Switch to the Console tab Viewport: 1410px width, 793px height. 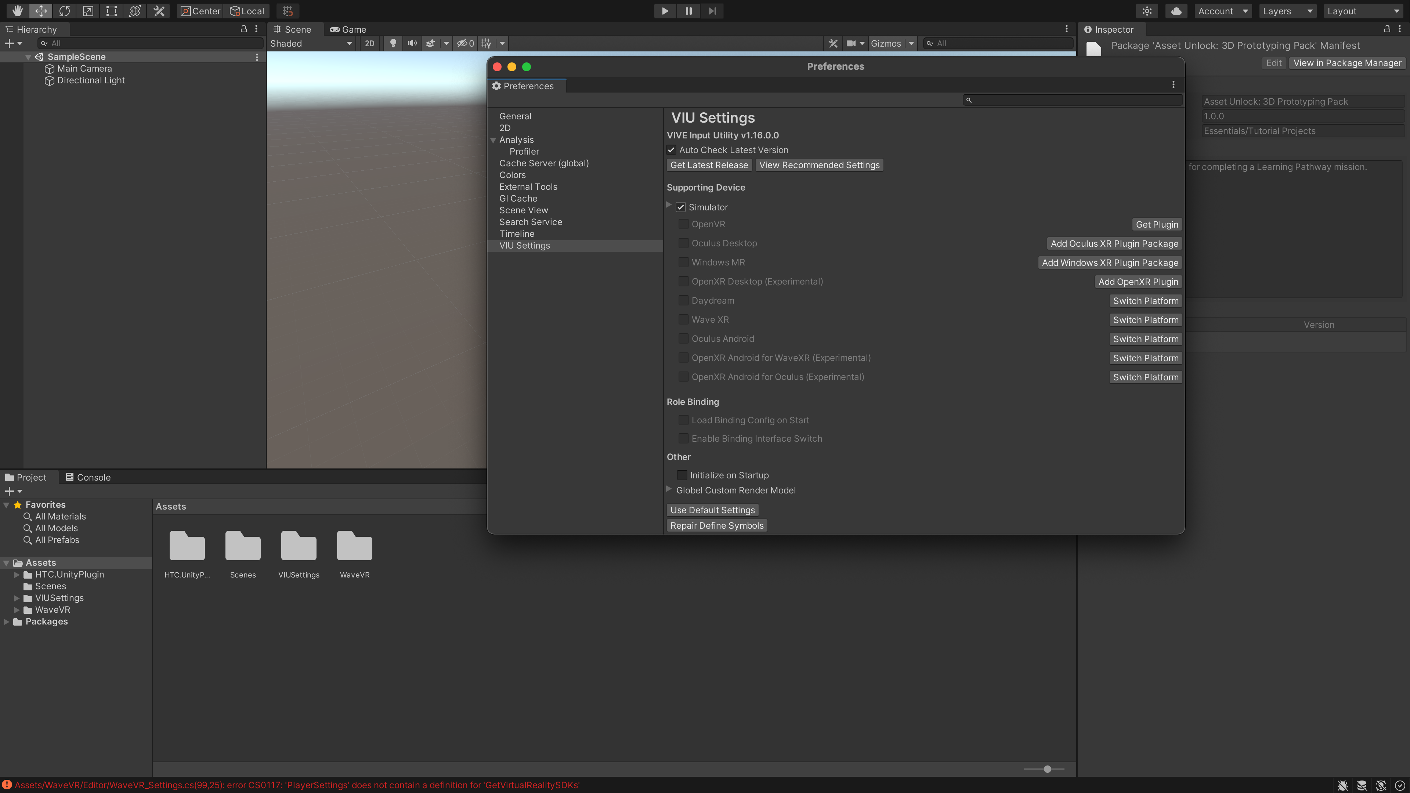coord(88,477)
